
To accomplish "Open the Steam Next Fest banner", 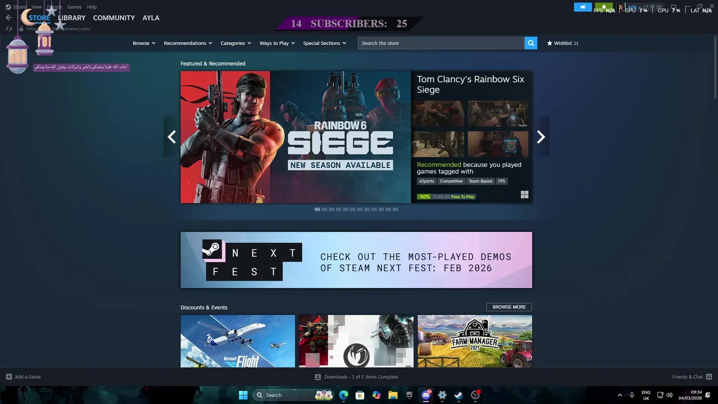I will click(x=356, y=260).
